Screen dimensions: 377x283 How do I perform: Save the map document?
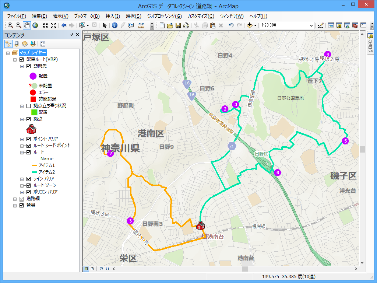coord(178,25)
